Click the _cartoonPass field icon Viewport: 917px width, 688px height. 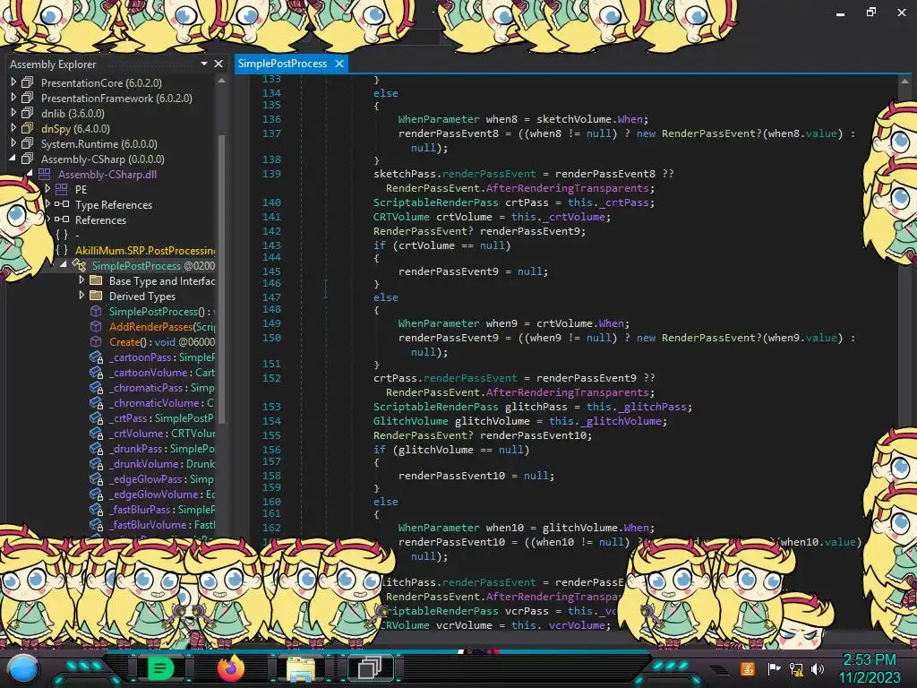(96, 357)
